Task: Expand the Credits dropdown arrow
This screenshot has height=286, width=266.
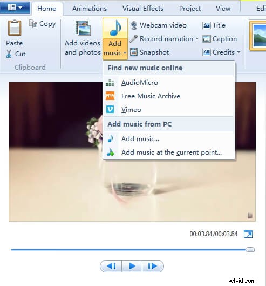Action: click(238, 52)
